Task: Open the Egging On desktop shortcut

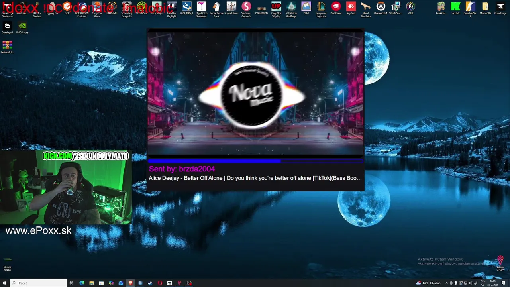Action: 52,8
